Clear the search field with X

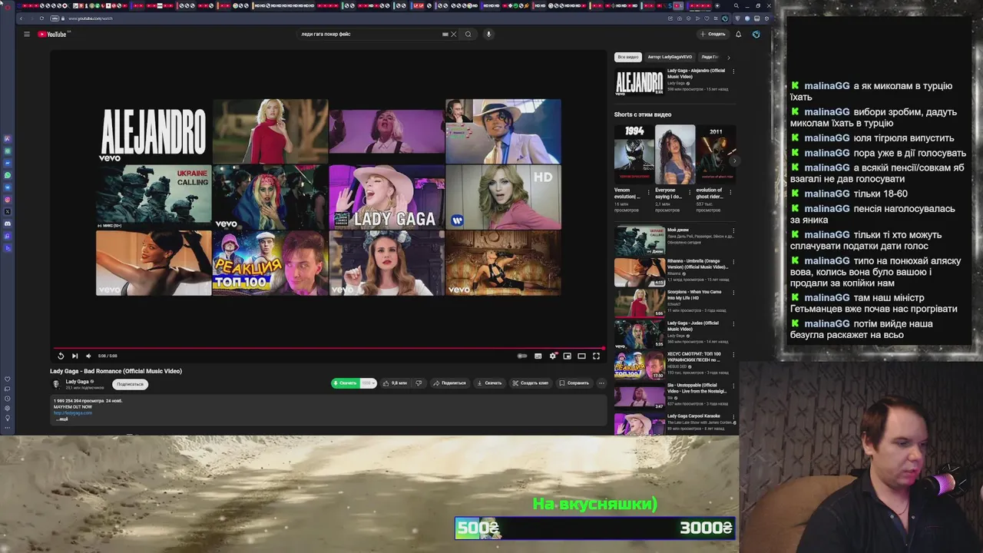453,34
